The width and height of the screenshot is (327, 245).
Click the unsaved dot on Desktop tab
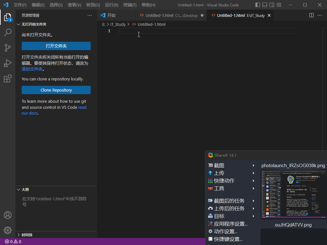(202, 15)
